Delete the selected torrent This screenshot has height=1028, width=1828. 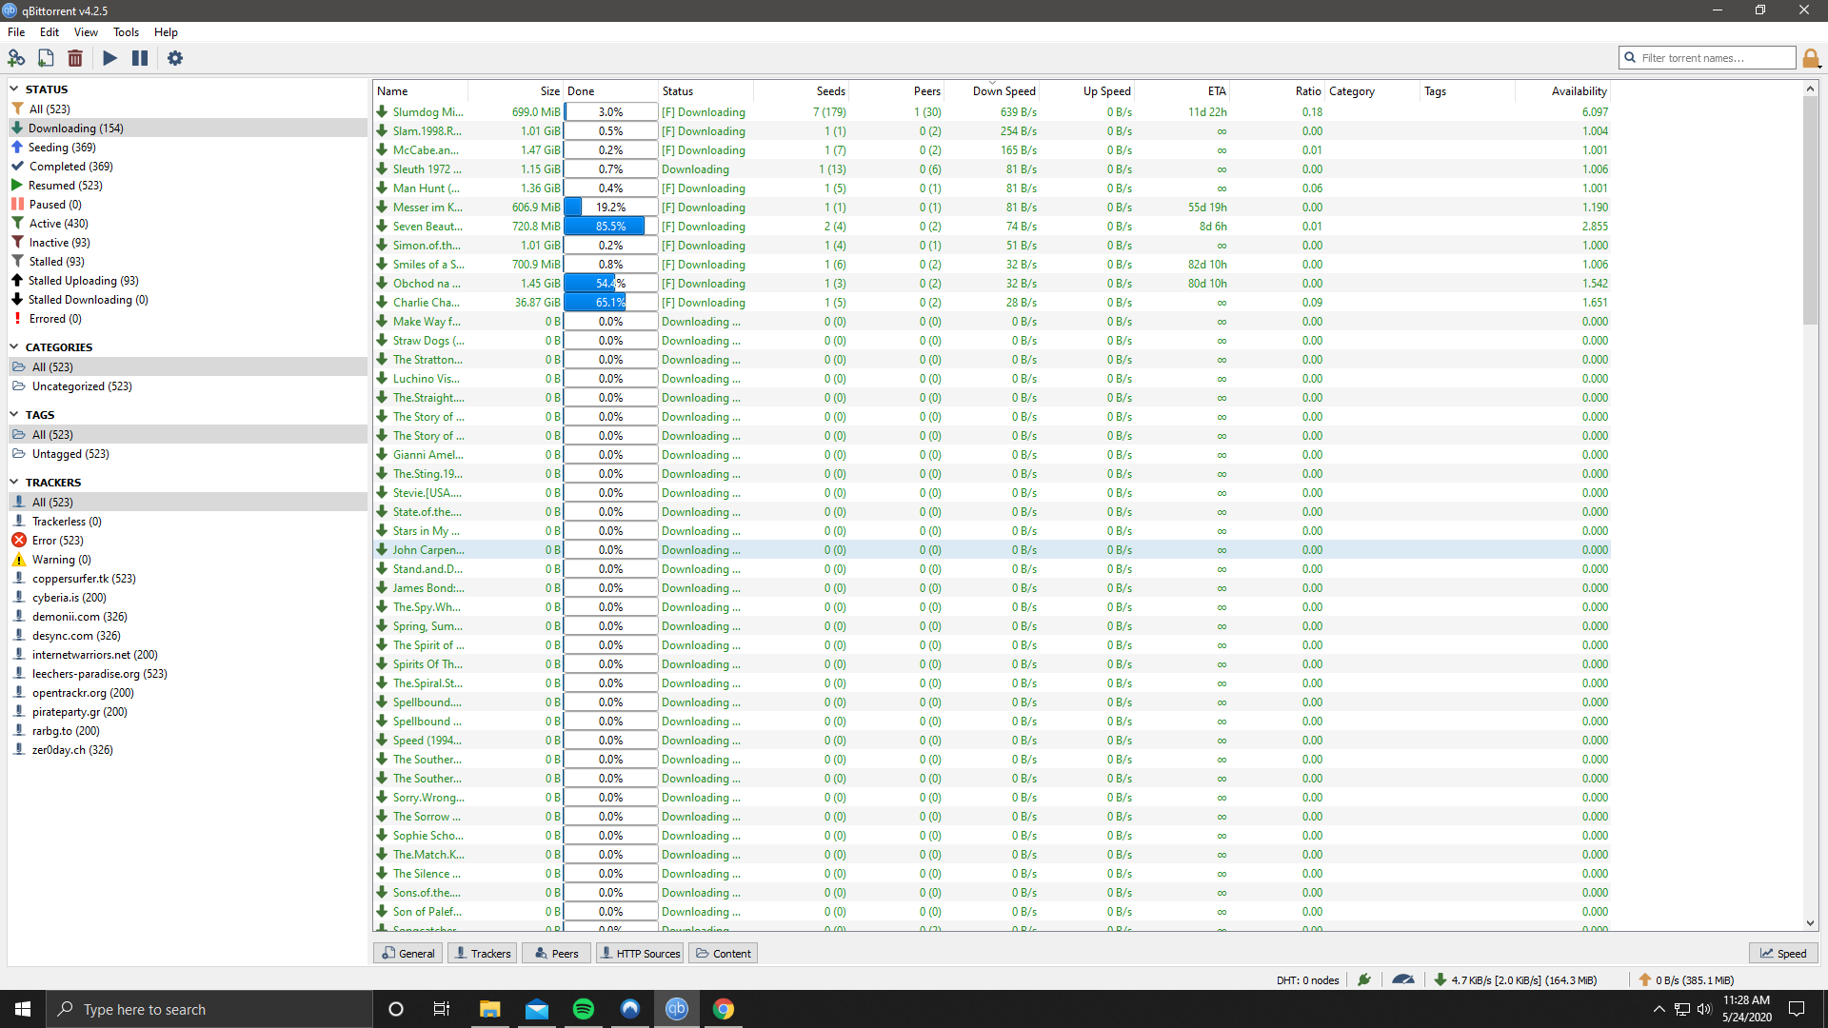click(75, 58)
